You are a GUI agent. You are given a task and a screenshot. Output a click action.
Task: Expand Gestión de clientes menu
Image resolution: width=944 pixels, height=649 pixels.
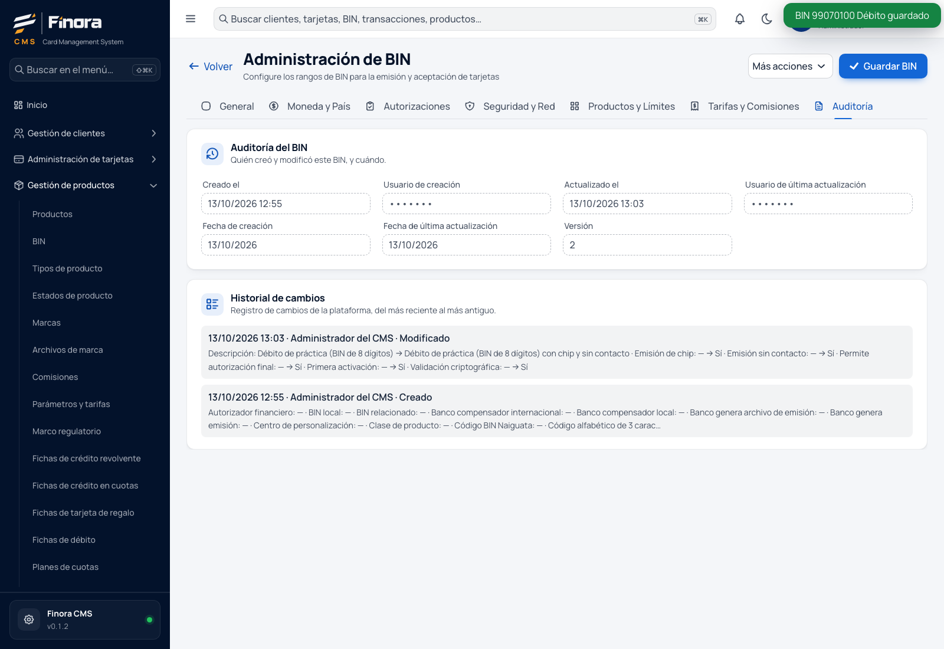[x=85, y=133]
